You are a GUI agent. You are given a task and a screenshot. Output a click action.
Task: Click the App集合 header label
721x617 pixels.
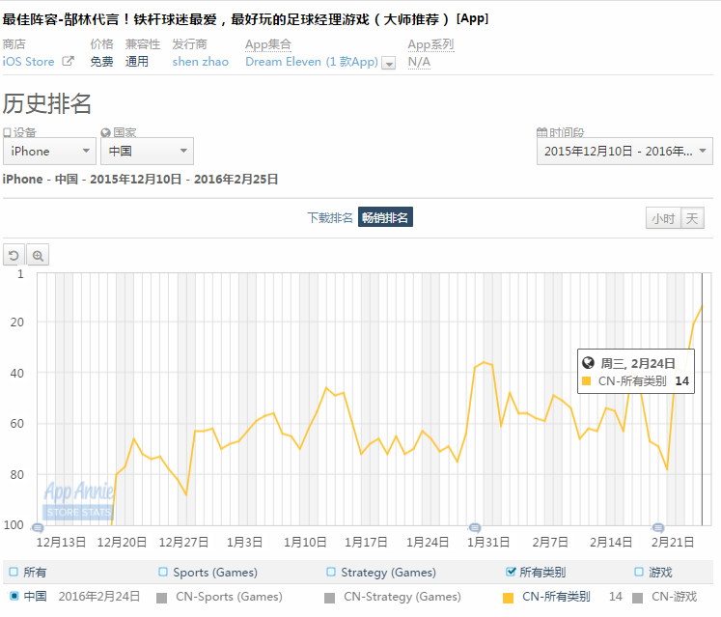[x=268, y=44]
